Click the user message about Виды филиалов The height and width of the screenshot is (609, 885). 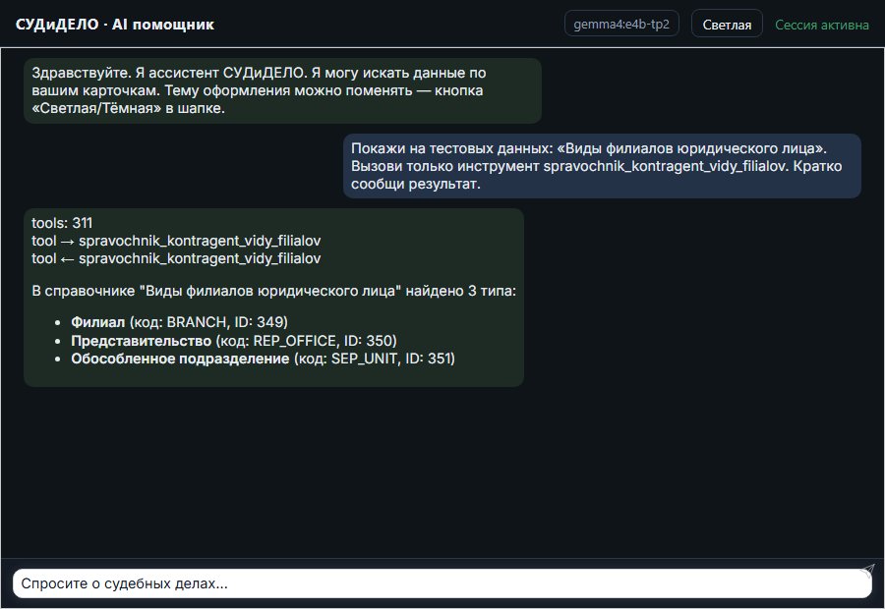pos(602,166)
